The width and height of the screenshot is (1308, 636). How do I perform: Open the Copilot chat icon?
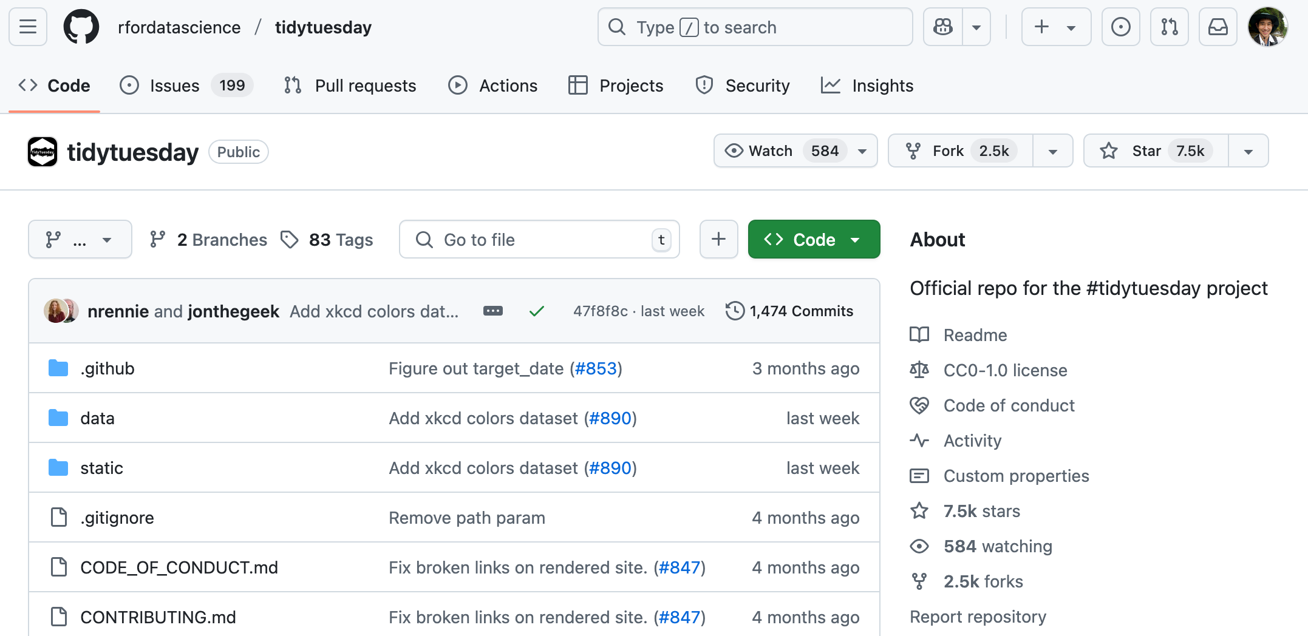pos(943,27)
